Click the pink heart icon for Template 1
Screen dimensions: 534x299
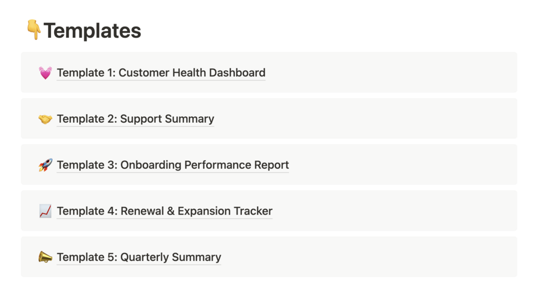click(45, 73)
